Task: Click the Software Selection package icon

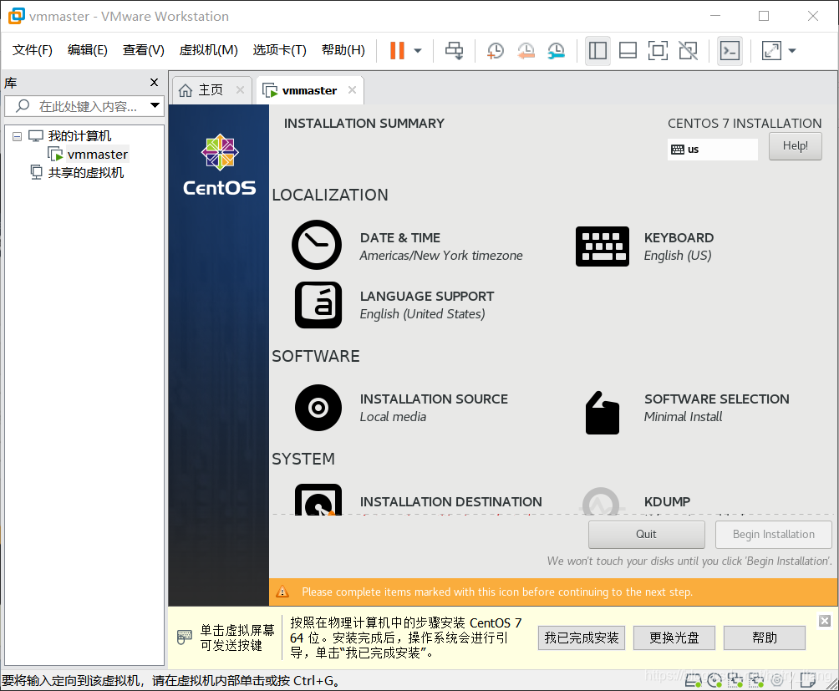Action: (603, 413)
